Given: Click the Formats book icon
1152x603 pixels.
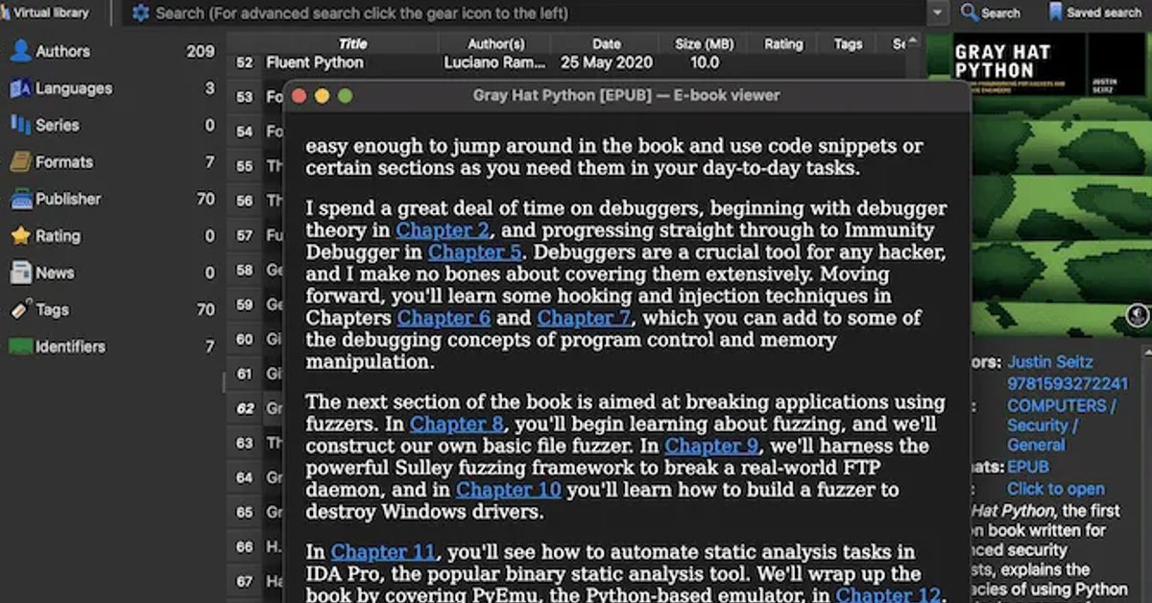Looking at the screenshot, I should click(x=21, y=161).
